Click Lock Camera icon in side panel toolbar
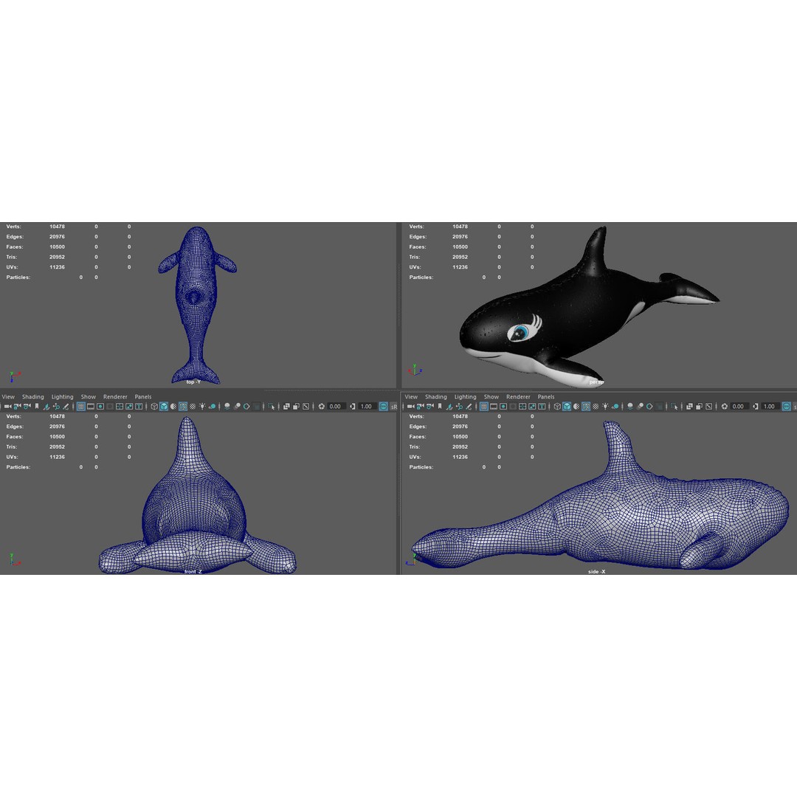 click(x=421, y=406)
